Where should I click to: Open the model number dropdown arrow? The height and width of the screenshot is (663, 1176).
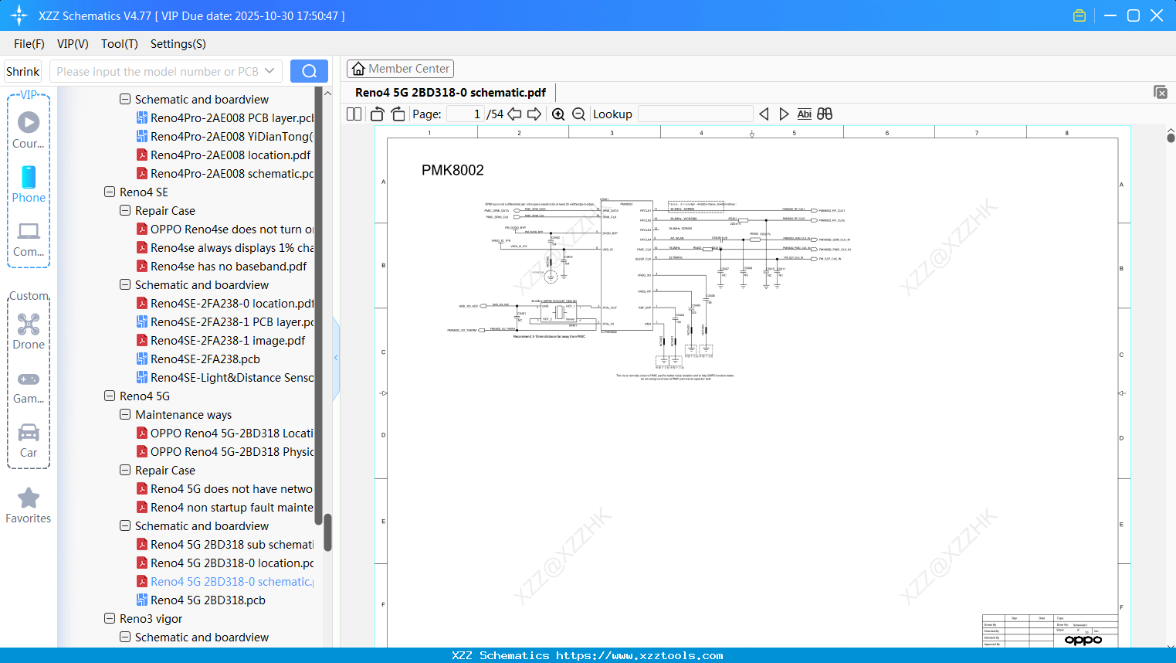point(269,71)
